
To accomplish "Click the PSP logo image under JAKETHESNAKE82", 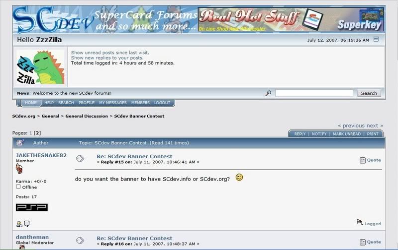I will [x=32, y=207].
